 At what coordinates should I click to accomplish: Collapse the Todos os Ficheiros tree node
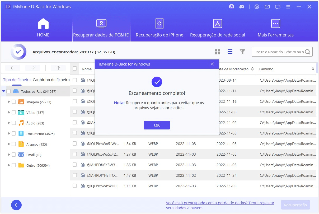pos(3,91)
